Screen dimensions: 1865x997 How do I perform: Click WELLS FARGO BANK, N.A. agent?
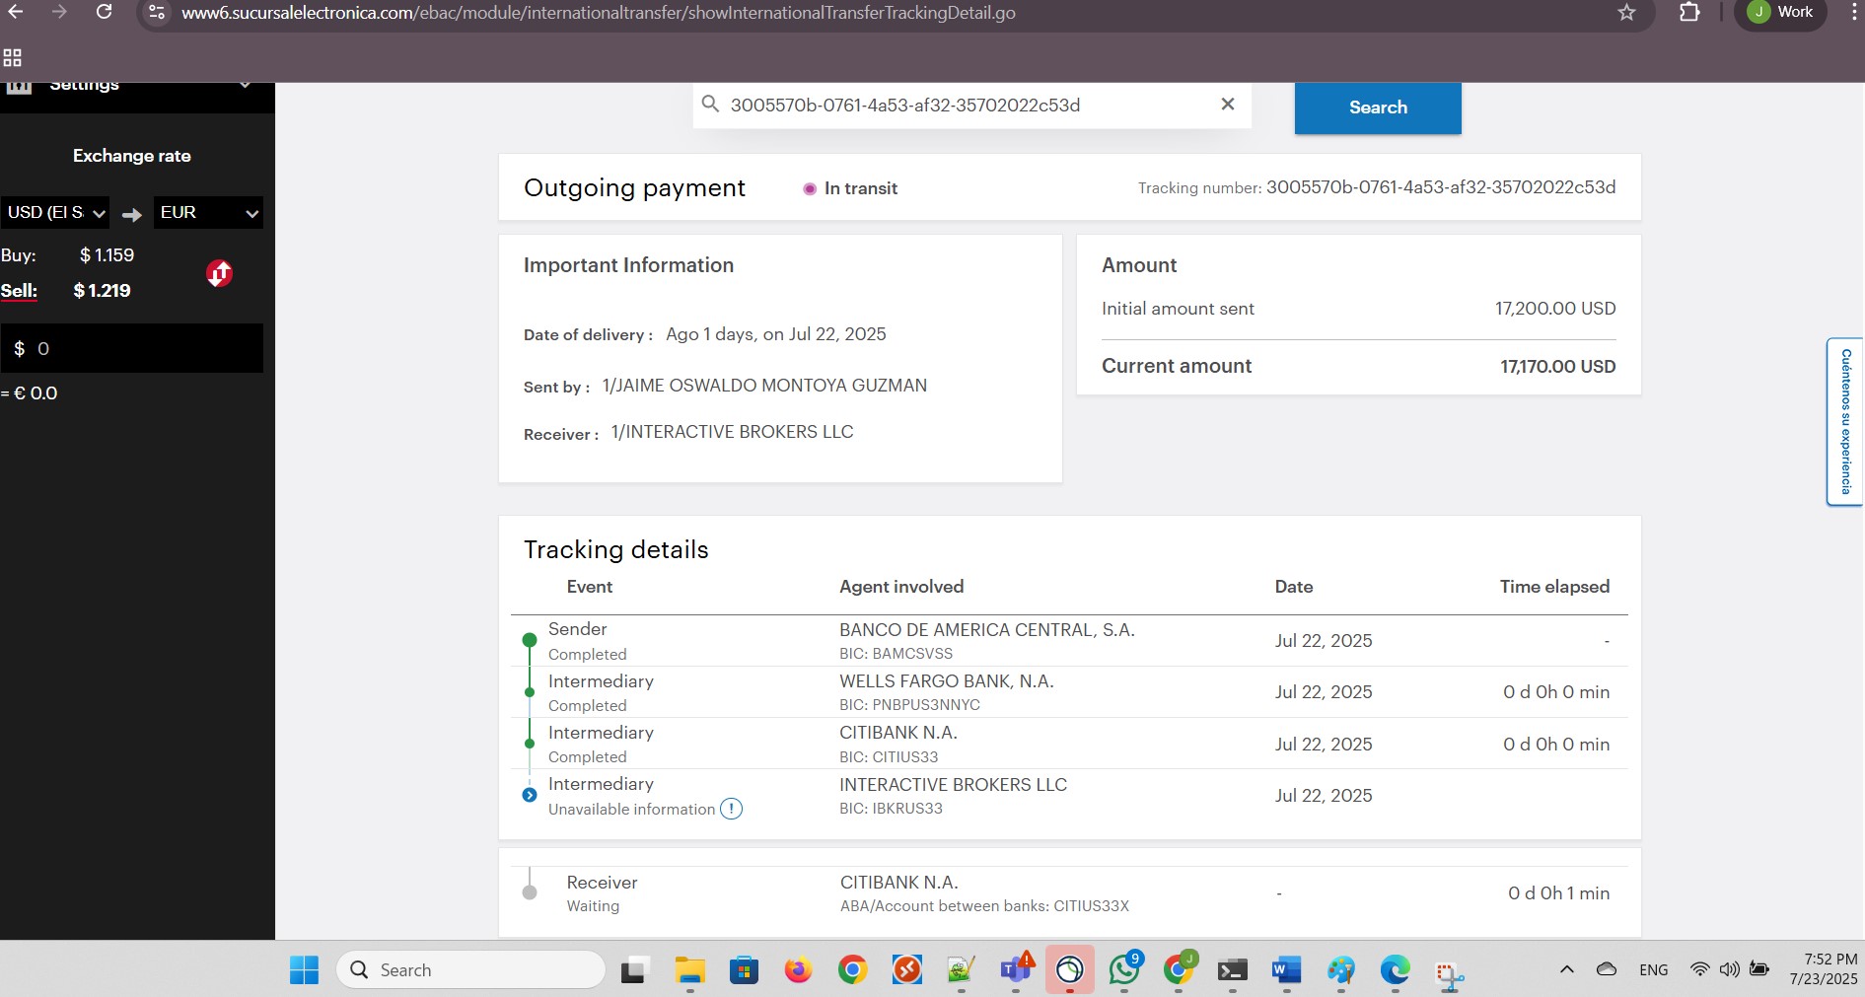(947, 681)
